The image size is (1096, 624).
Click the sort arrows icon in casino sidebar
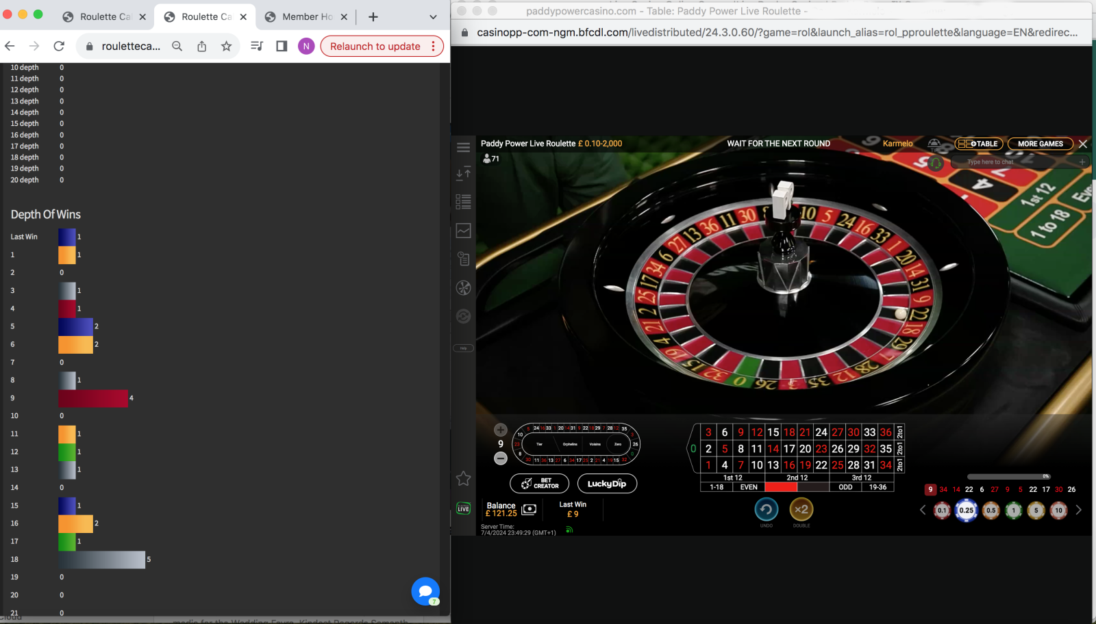coord(463,174)
